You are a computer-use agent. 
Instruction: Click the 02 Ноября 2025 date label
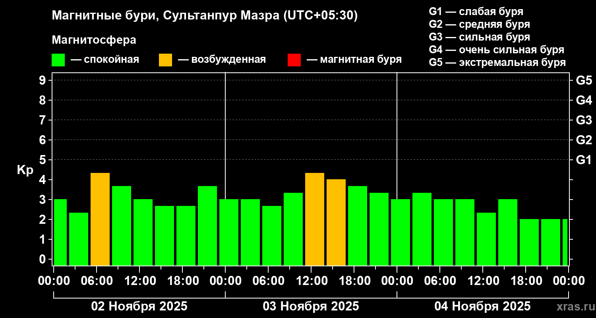click(139, 306)
